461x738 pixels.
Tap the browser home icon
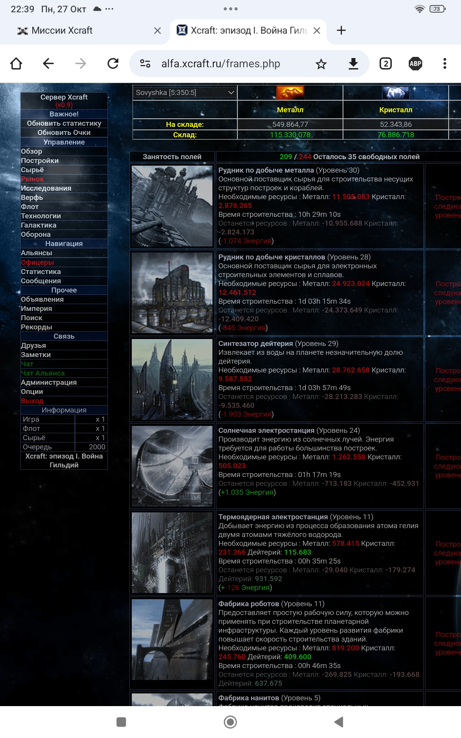coord(16,63)
